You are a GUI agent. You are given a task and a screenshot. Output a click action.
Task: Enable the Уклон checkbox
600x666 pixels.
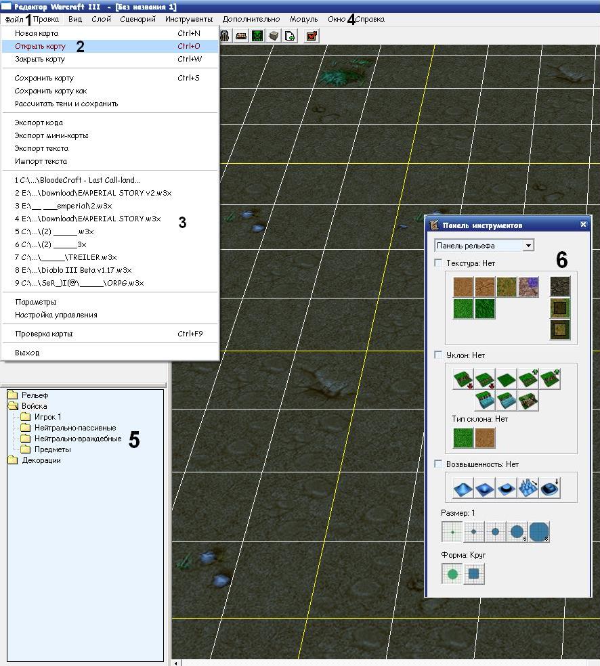[x=438, y=355]
